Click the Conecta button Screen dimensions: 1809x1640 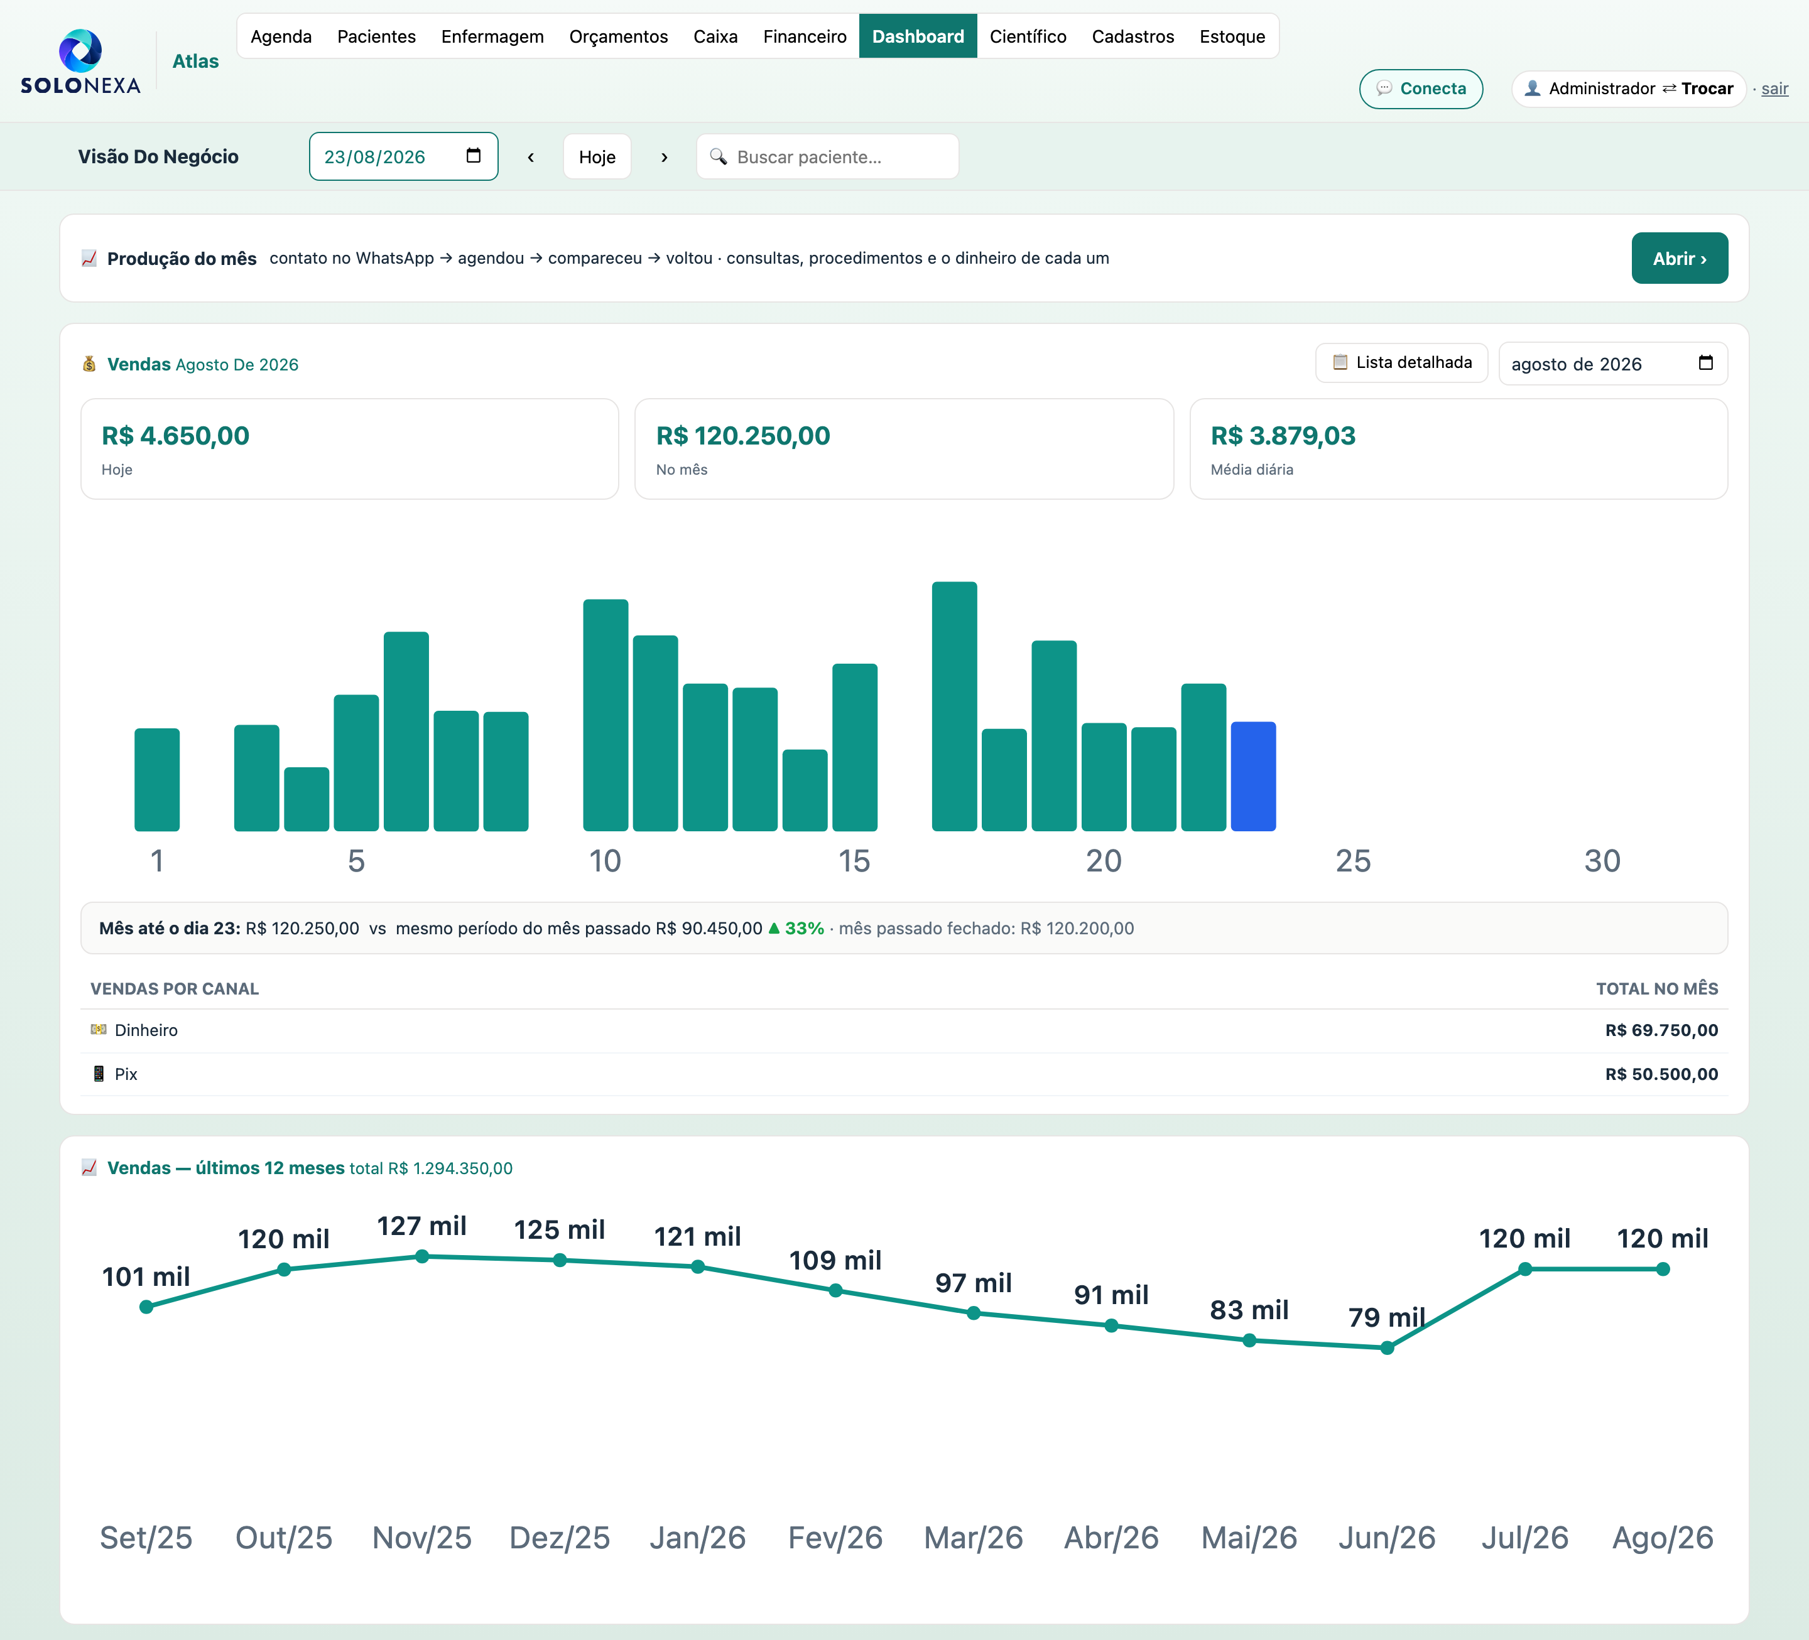tap(1420, 88)
